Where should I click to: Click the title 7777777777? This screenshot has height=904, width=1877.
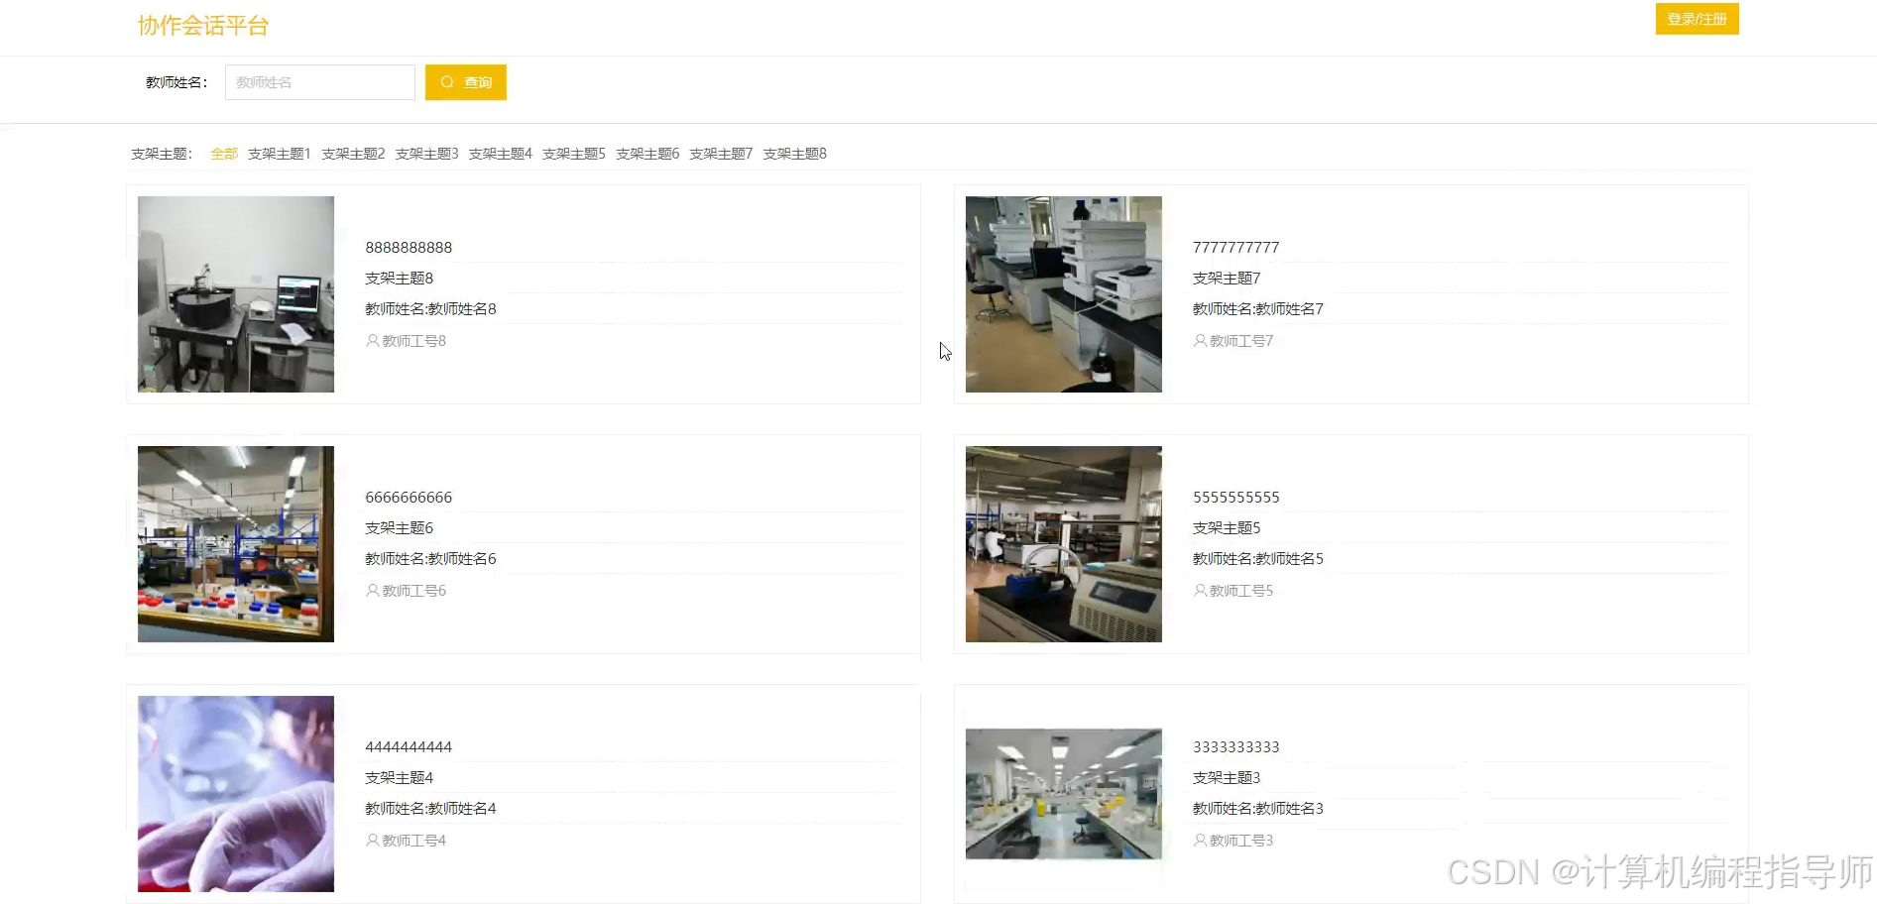1235,248
